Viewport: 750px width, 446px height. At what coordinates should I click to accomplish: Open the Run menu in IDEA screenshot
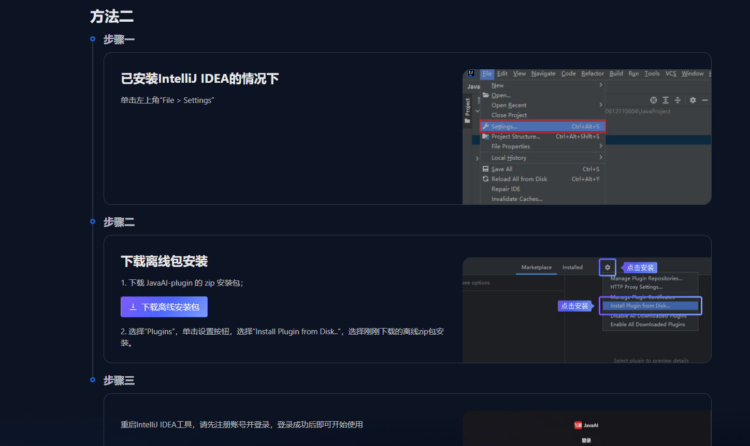634,73
